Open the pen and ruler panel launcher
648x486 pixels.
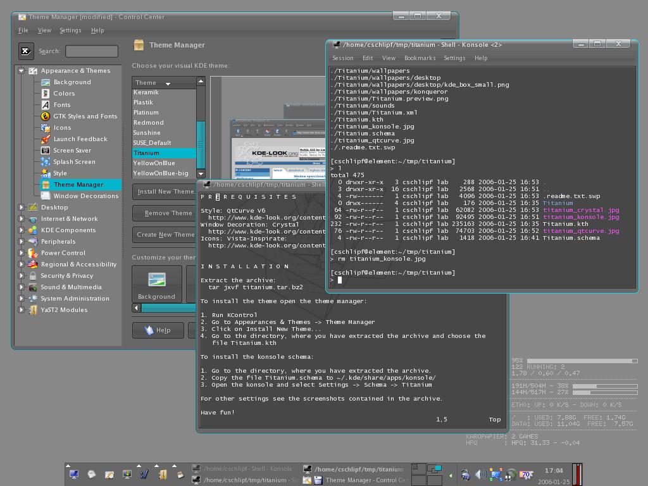tap(144, 475)
